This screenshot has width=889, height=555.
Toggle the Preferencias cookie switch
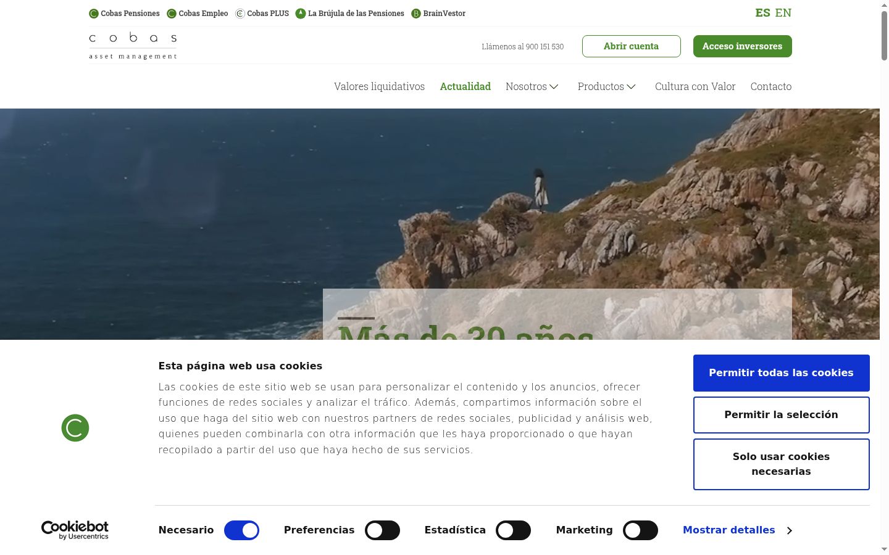pyautogui.click(x=382, y=530)
